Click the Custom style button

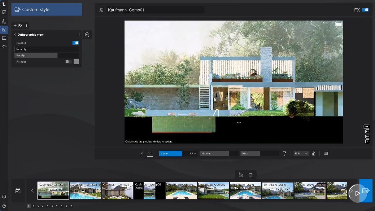(x=47, y=10)
